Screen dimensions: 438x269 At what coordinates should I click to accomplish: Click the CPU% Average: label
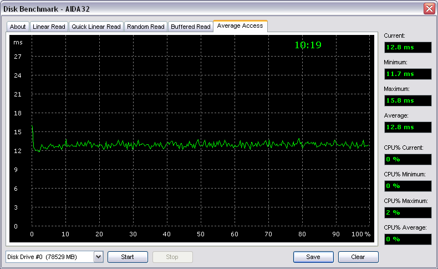(405, 227)
